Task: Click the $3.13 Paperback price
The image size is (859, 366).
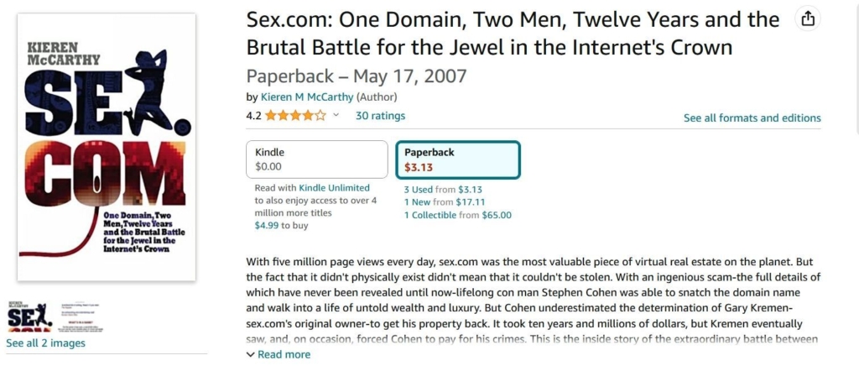Action: pyautogui.click(x=419, y=167)
